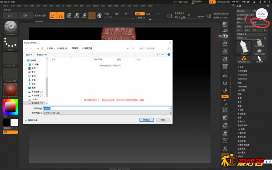The width and height of the screenshot is (272, 170).
Task: Expand the UV Map section
Action: coord(241,129)
